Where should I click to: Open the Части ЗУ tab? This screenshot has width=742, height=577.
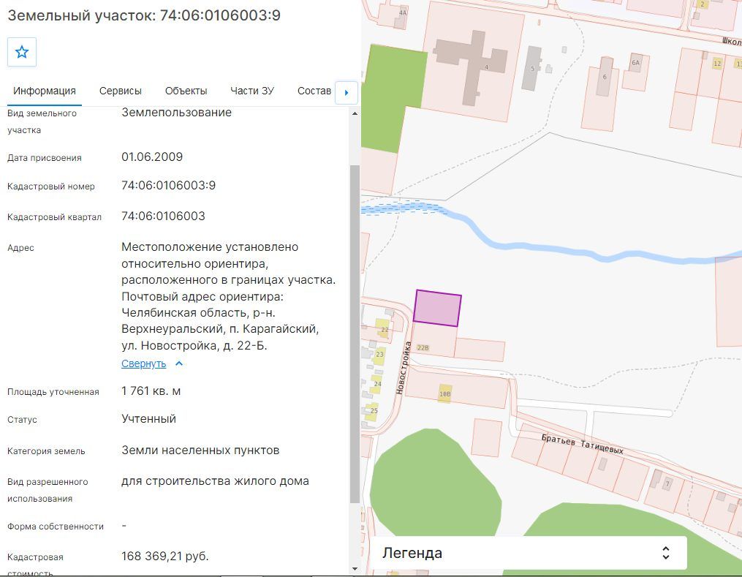pyautogui.click(x=252, y=91)
